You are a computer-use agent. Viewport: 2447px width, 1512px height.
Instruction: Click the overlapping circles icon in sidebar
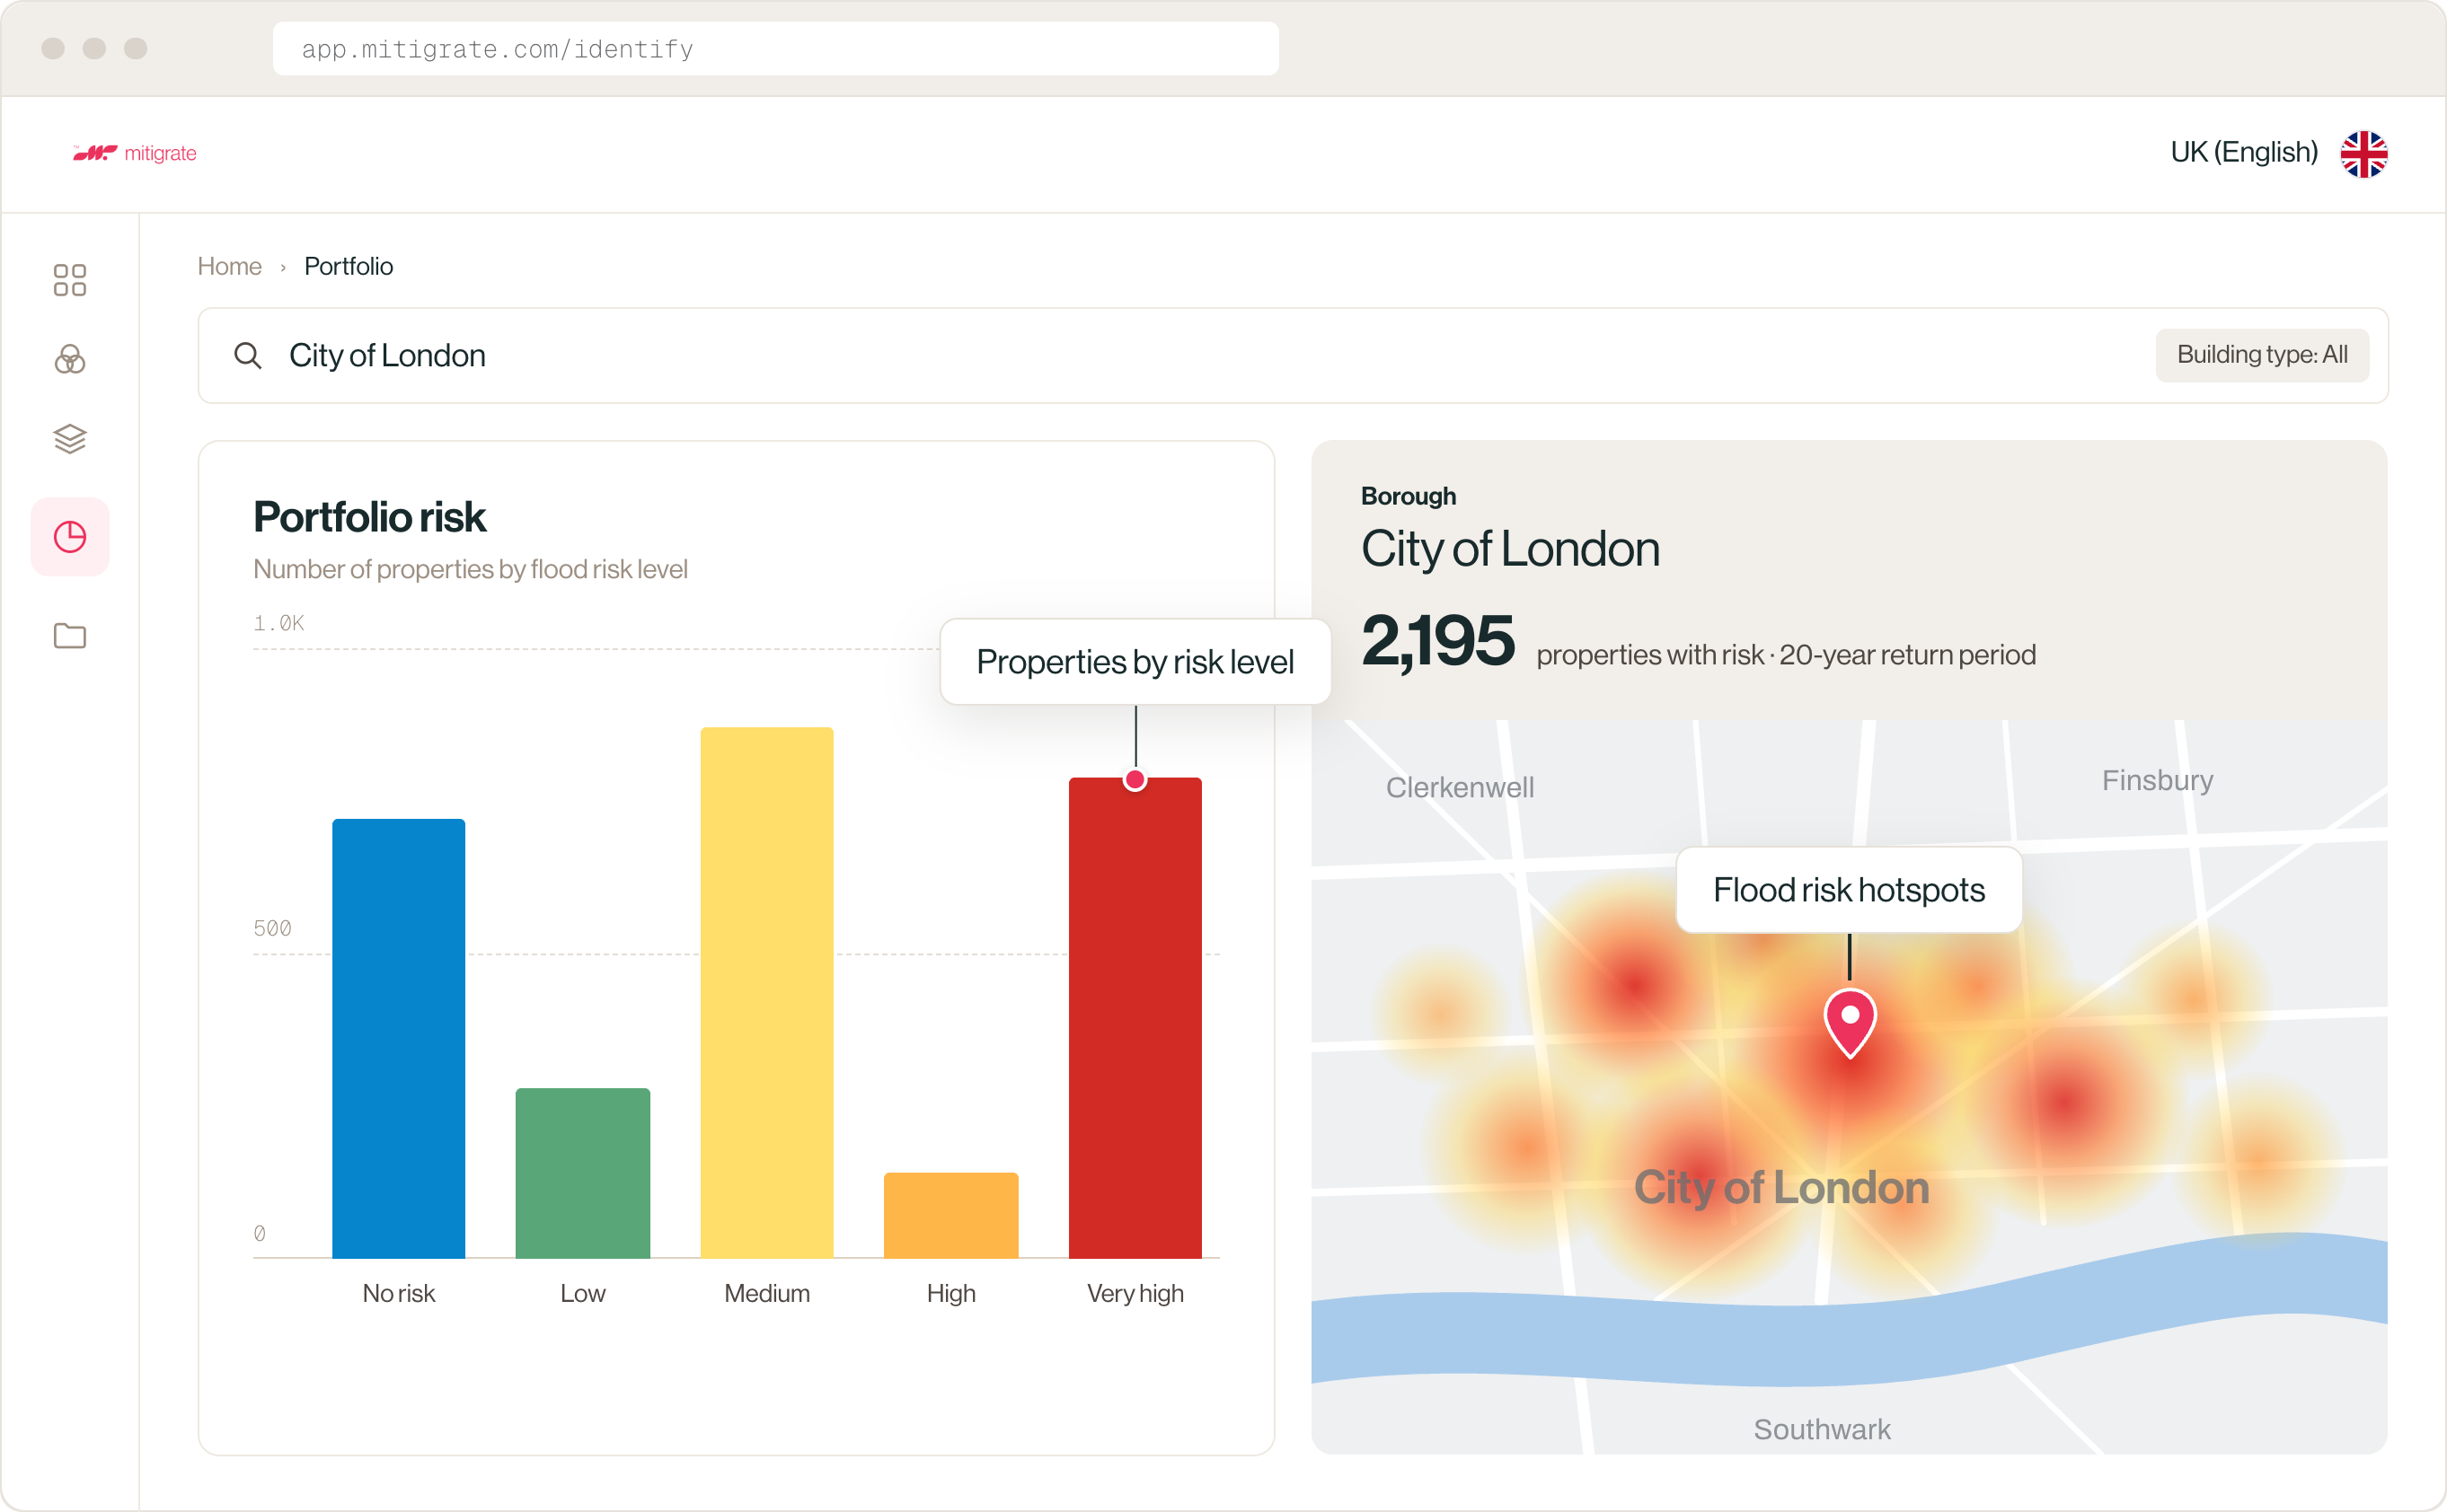coord(70,359)
